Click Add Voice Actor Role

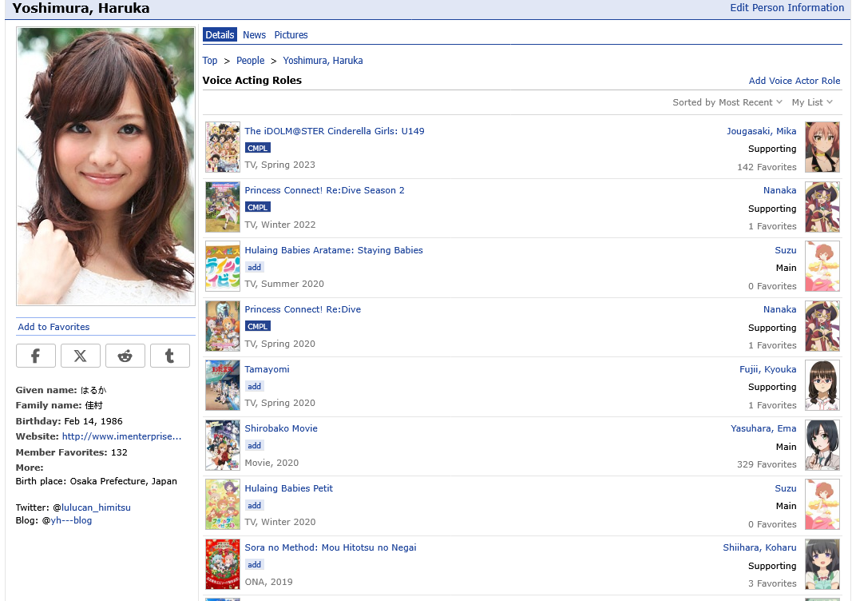point(795,81)
